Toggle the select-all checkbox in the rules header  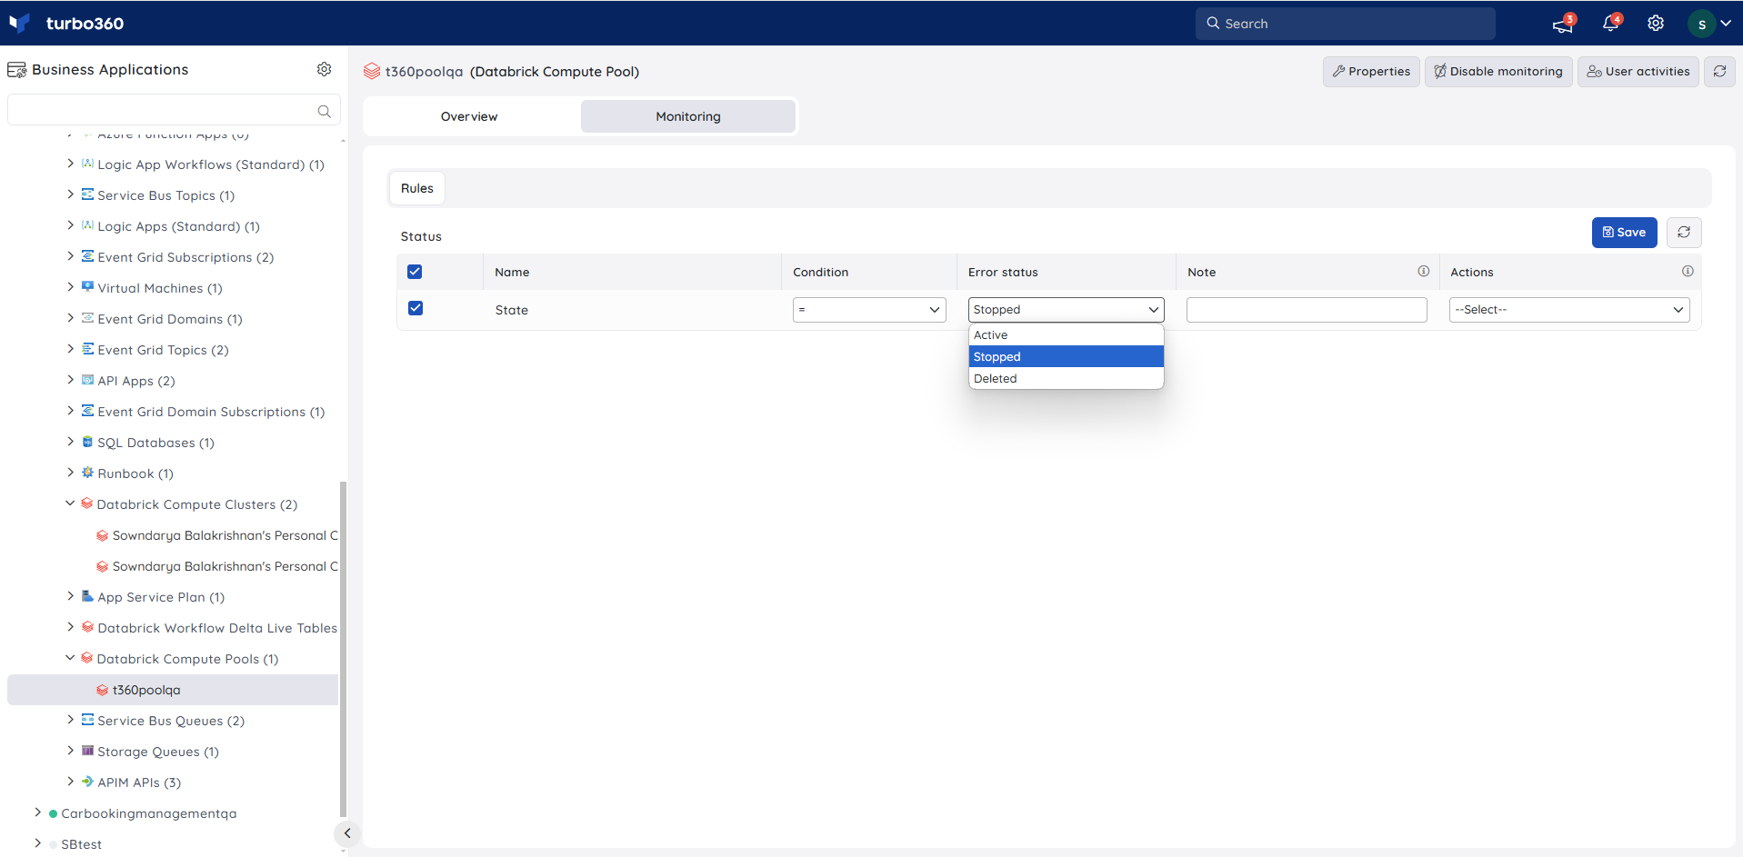415,272
